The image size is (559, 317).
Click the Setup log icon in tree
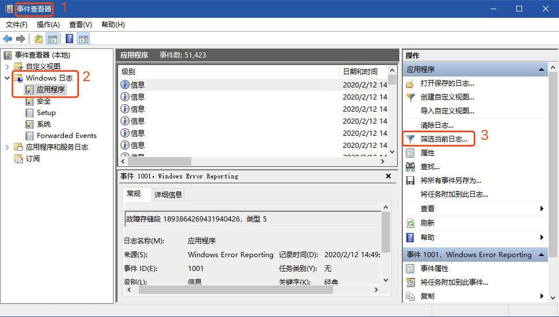coord(29,113)
